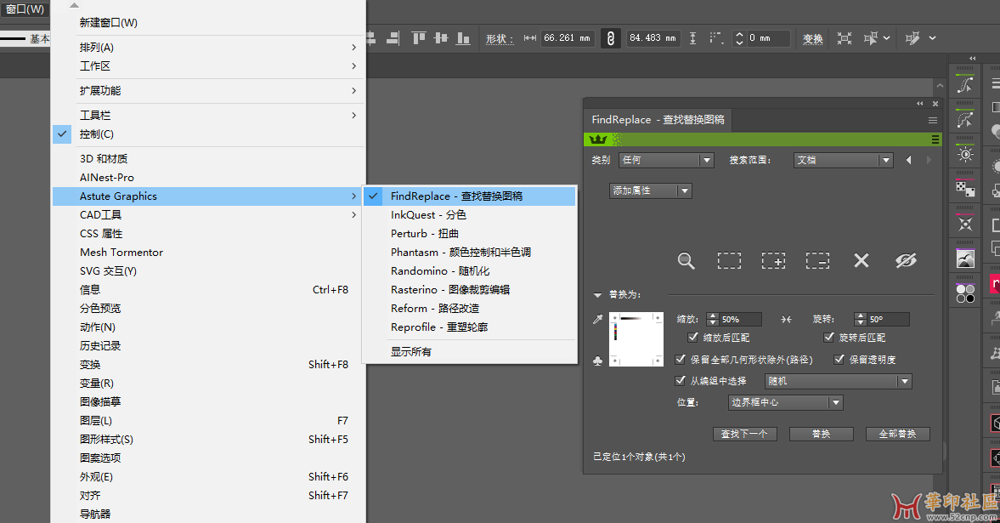Open the 随机 group selection dropdown
This screenshot has width=1000, height=523.
tap(838, 381)
